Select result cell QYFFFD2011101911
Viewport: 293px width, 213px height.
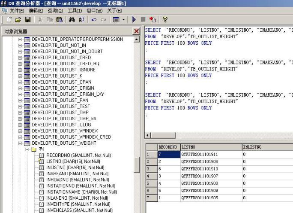coord(200,154)
